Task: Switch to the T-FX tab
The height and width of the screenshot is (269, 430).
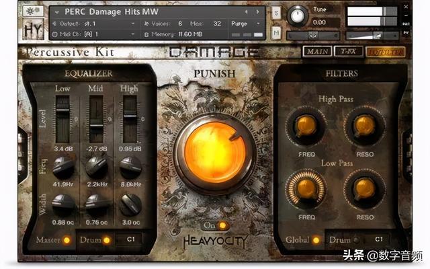Action: click(x=348, y=51)
